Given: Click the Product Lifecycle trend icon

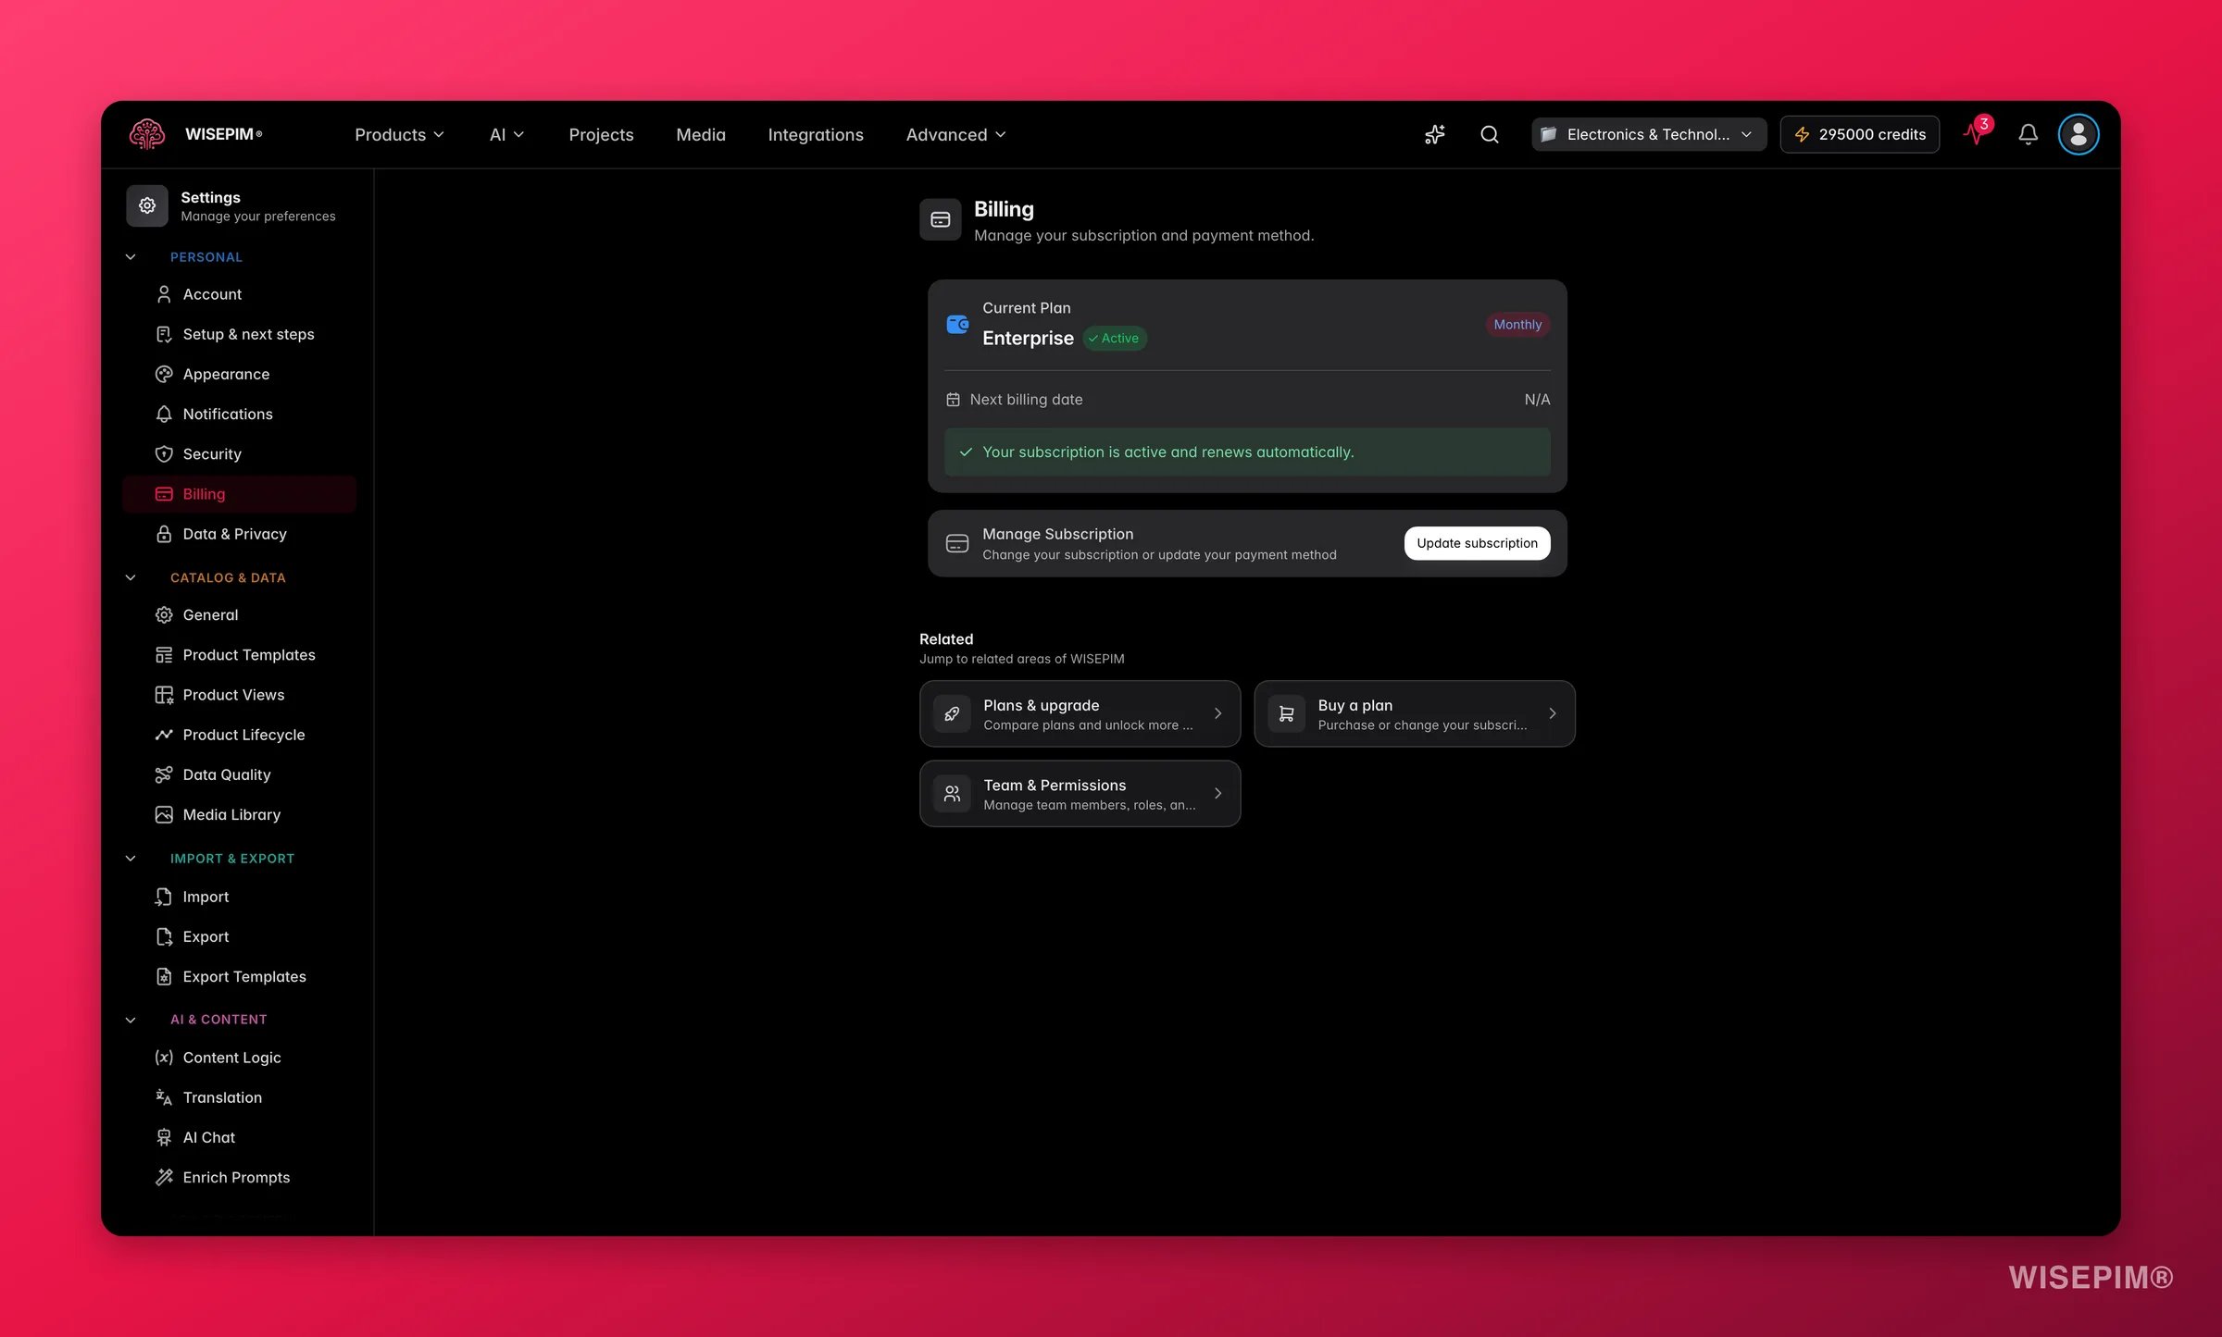Looking at the screenshot, I should click(x=164, y=735).
